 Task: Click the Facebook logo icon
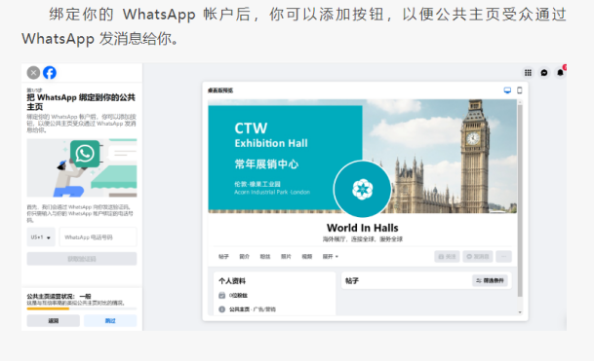[x=50, y=73]
